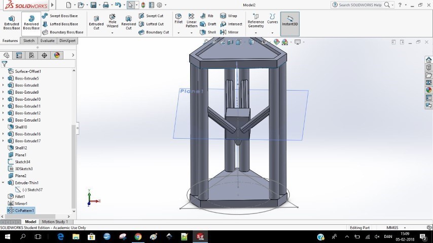433x243 pixels.
Task: Expand the Reference Geometry dropdown arrow
Action: click(256, 33)
